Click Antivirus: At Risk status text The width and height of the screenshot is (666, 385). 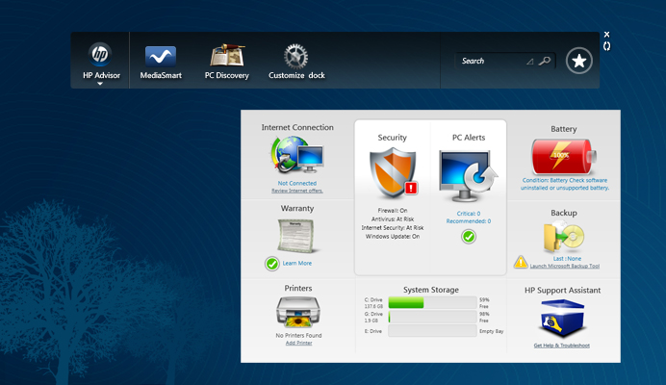click(393, 219)
